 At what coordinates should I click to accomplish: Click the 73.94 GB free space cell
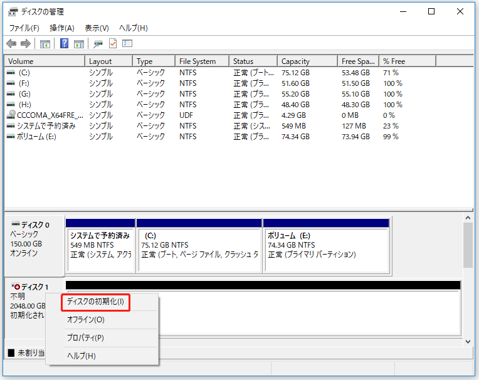[355, 137]
